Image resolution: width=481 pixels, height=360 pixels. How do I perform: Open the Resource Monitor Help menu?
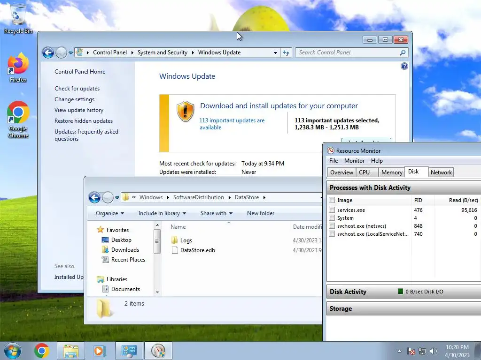377,161
